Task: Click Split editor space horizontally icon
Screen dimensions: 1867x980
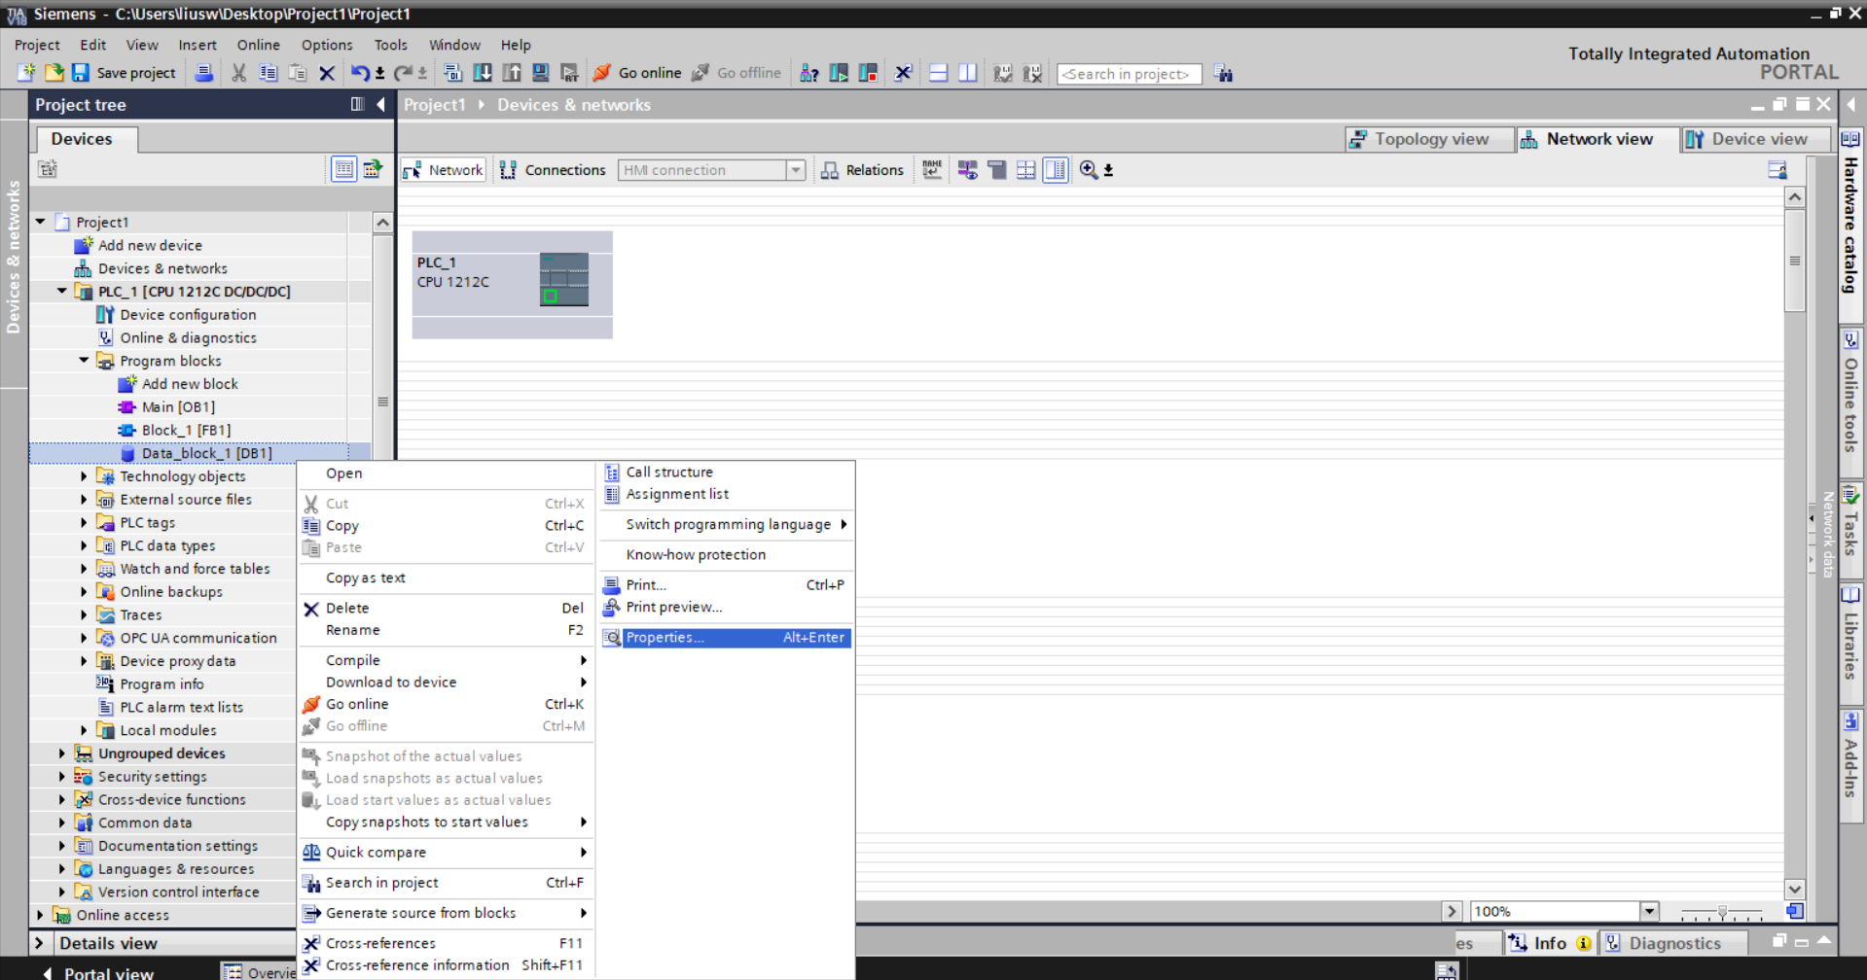Action: point(938,73)
